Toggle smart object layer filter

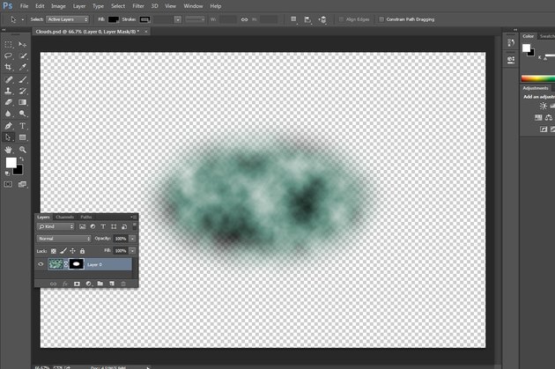[x=124, y=226]
